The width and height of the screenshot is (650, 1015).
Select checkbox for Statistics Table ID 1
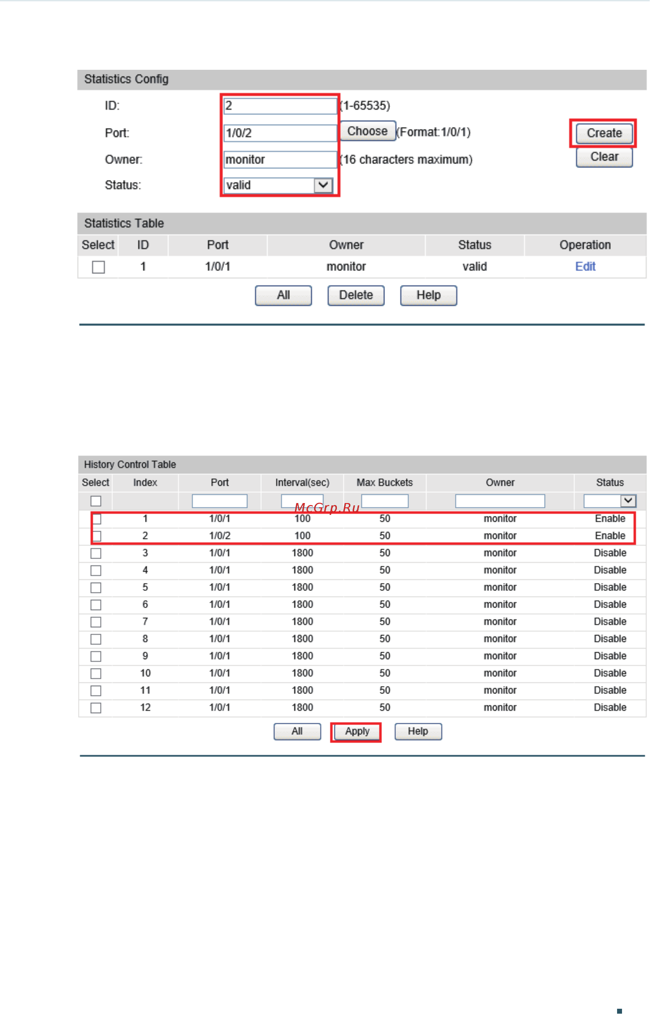click(98, 267)
